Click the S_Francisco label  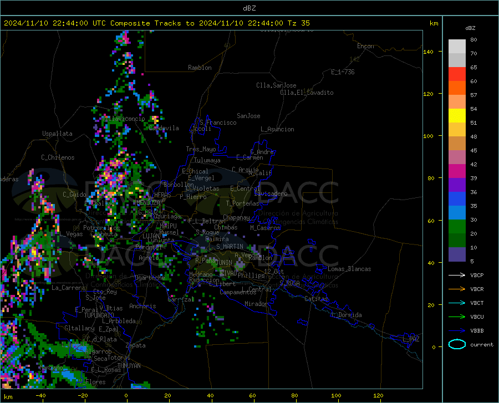(218, 123)
